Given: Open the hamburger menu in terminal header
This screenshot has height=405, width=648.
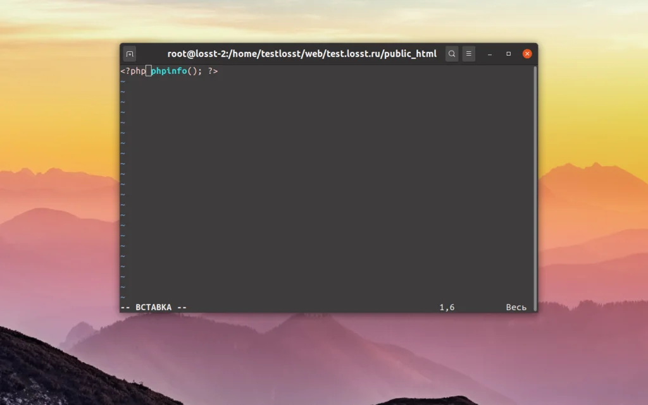Looking at the screenshot, I should pyautogui.click(x=469, y=54).
